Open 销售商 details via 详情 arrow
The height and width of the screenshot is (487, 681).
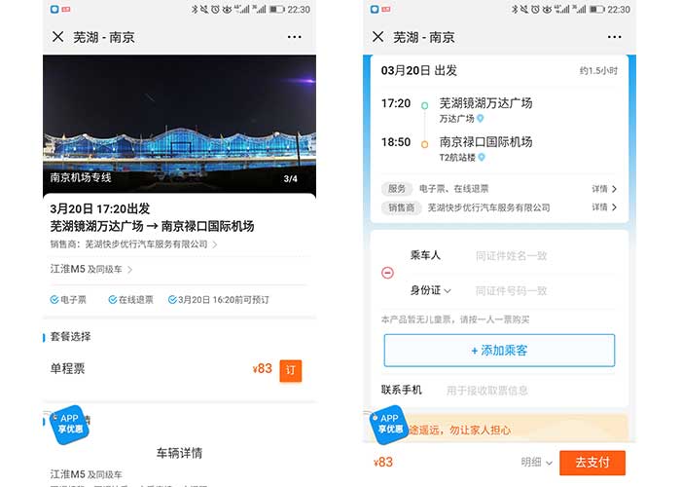point(604,207)
